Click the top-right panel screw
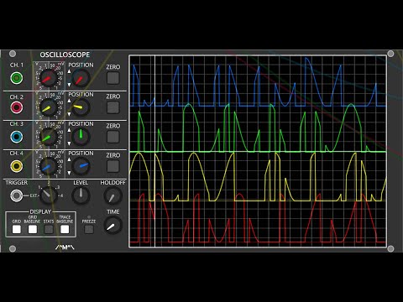The image size is (403, 302). [390, 54]
